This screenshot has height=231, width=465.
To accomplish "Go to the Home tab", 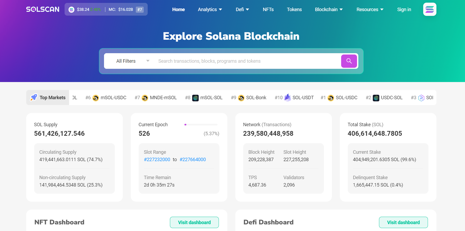I will [178, 10].
